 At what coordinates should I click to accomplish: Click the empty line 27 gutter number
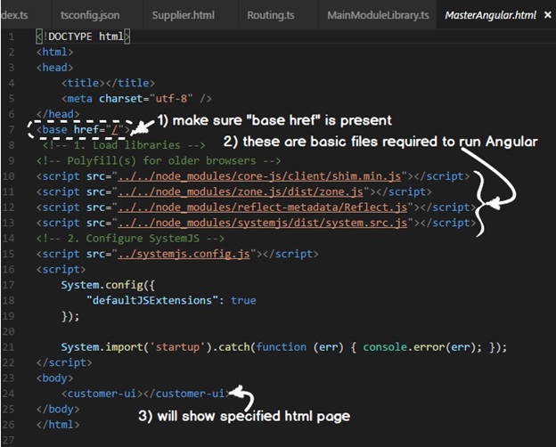pyautogui.click(x=9, y=441)
